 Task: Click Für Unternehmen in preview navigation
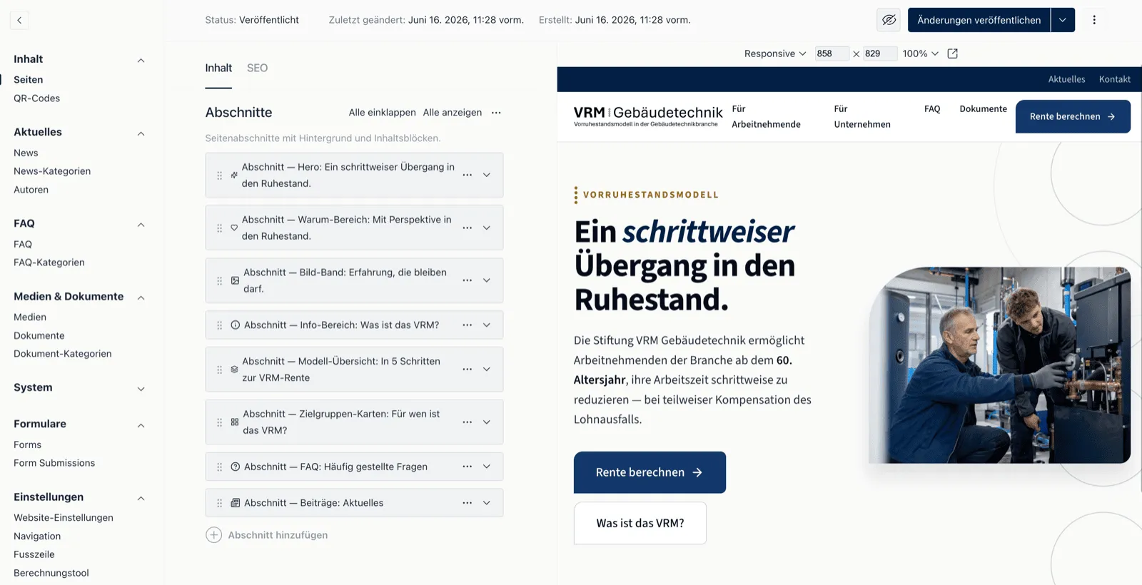coord(862,116)
